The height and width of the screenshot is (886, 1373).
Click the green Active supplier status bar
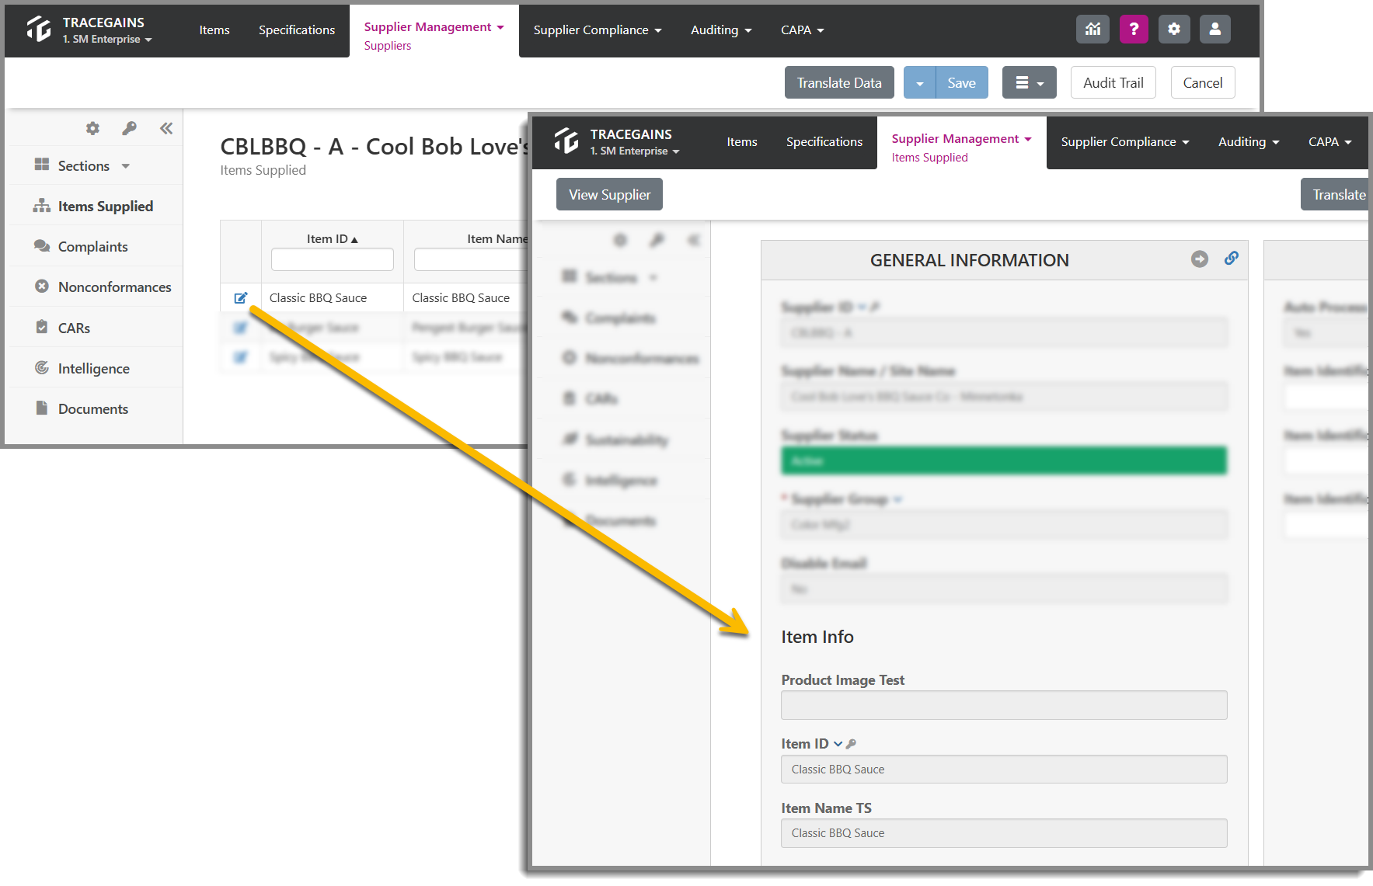point(1003,460)
